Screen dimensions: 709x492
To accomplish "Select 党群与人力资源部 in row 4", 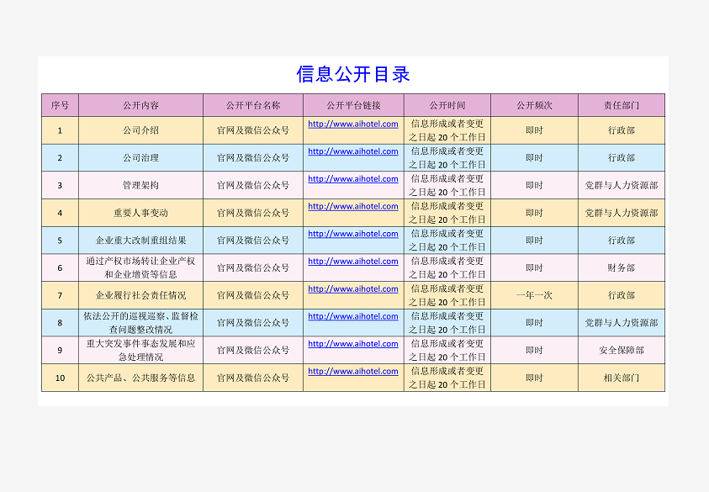I will [622, 213].
